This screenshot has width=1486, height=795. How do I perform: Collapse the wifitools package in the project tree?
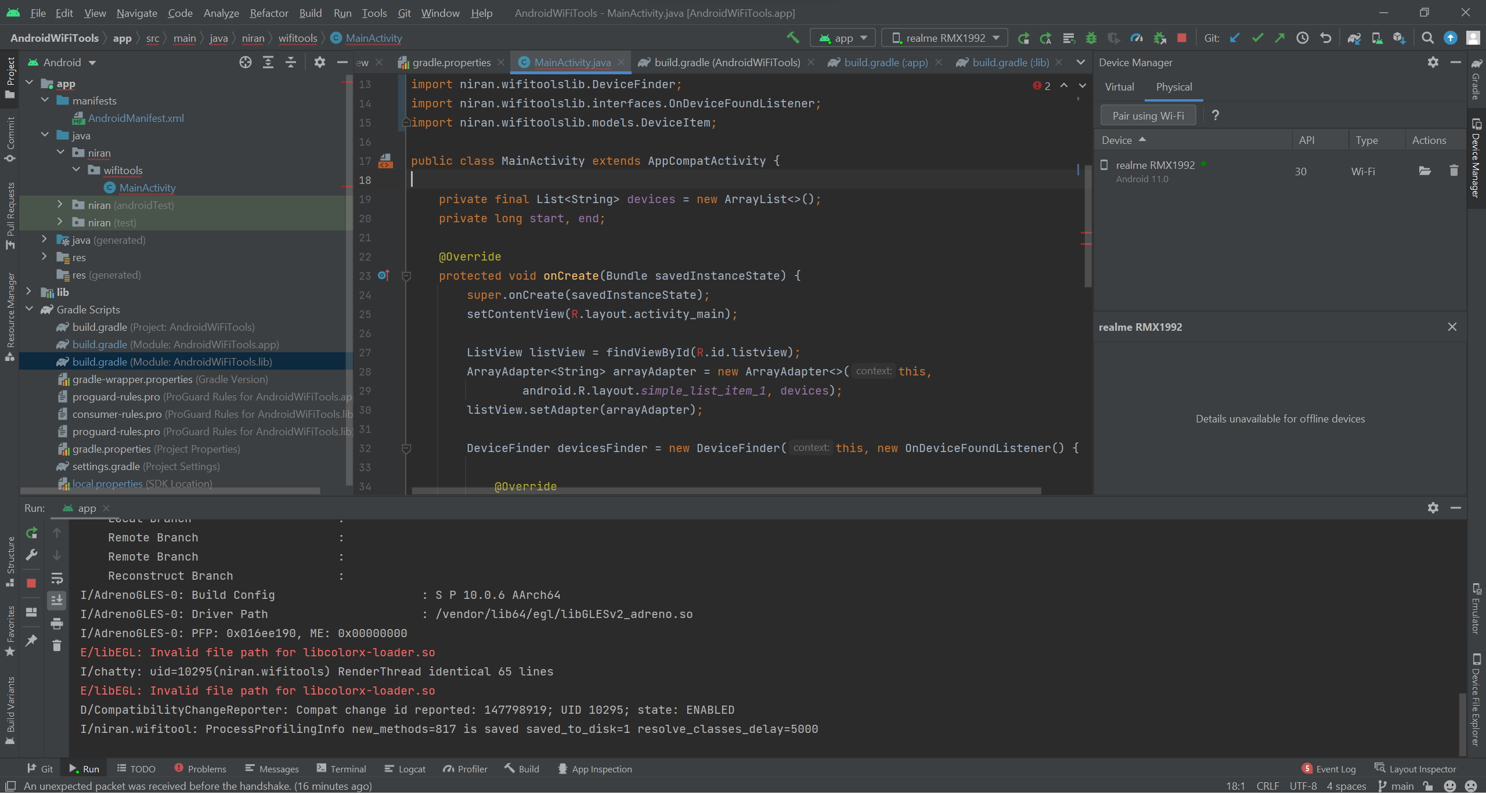(77, 169)
